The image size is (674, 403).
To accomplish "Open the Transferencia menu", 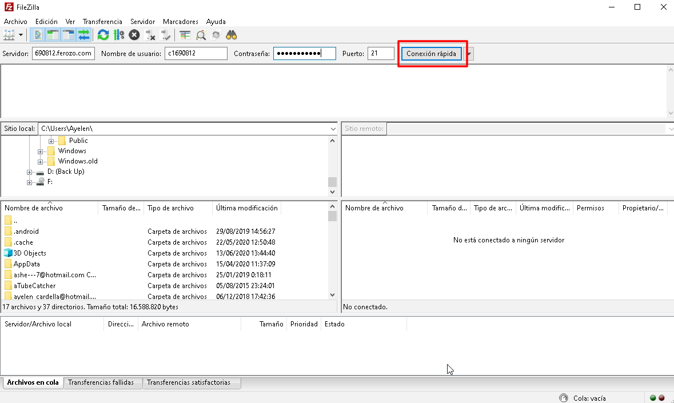I will (102, 22).
